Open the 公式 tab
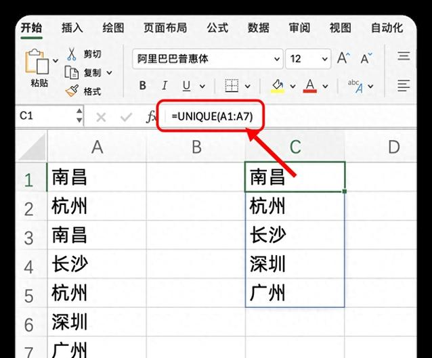The height and width of the screenshot is (358, 432). click(x=217, y=28)
